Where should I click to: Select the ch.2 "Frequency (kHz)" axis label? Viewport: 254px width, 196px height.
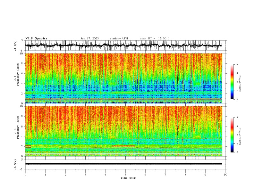(x=18, y=127)
